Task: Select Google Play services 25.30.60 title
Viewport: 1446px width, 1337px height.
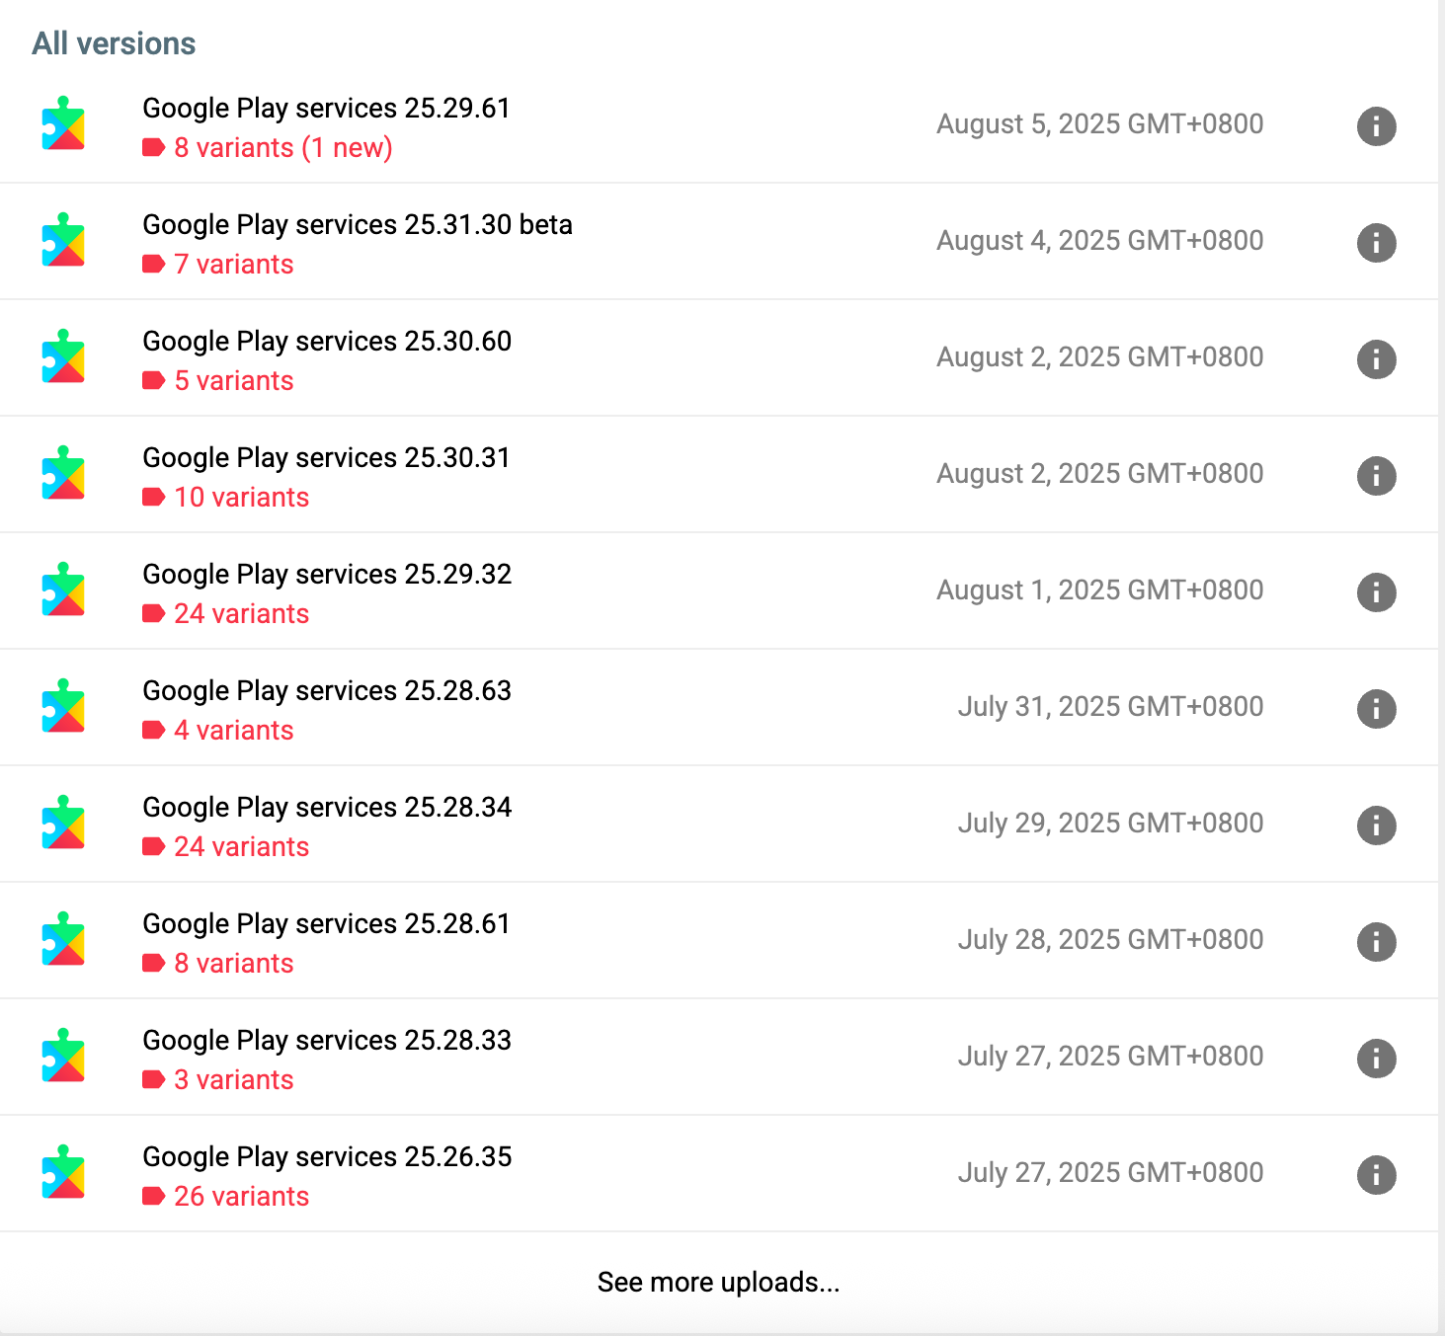Action: coord(327,341)
